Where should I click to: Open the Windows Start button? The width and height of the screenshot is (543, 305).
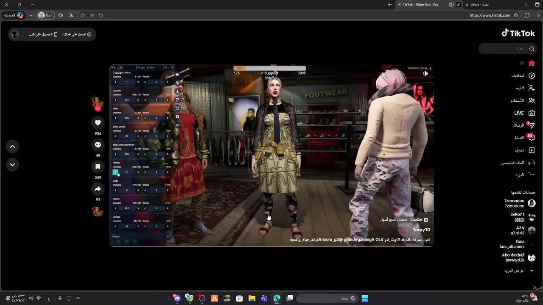pos(365,298)
